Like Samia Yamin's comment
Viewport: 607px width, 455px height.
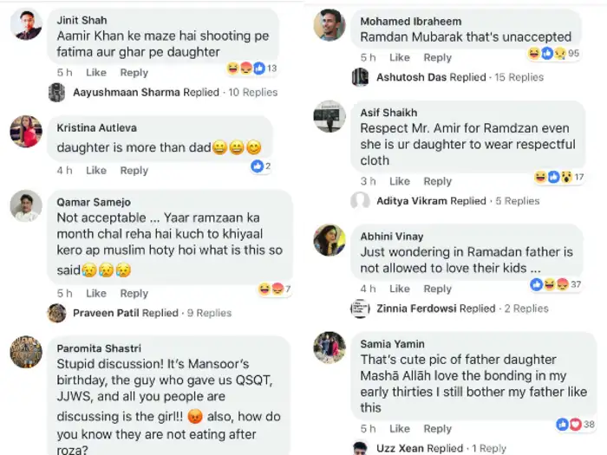(400, 428)
